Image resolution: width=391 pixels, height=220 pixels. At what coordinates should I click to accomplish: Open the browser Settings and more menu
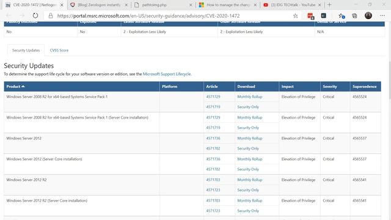(x=382, y=16)
